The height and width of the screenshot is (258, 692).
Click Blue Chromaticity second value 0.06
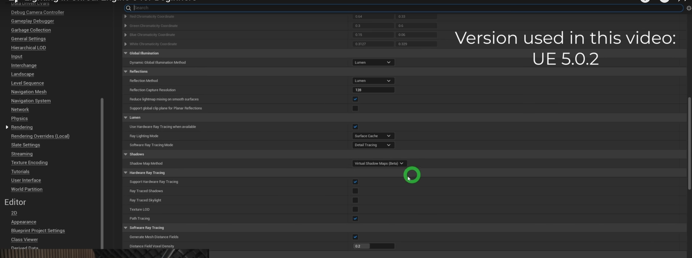pyautogui.click(x=416, y=35)
